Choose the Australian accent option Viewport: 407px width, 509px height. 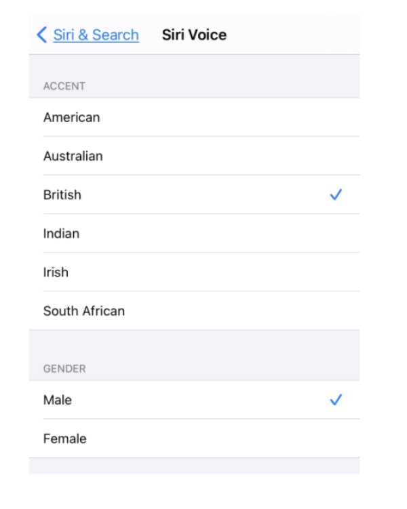coord(194,156)
